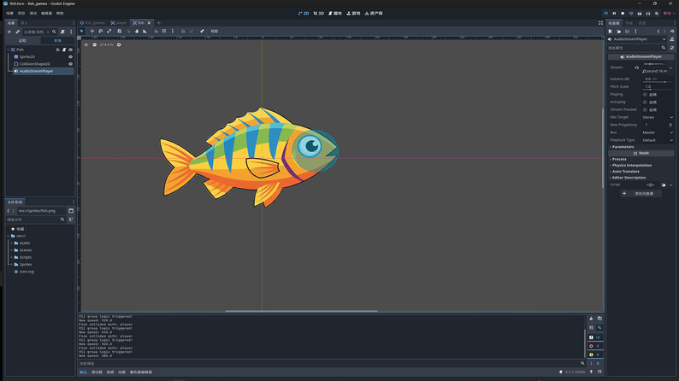The height and width of the screenshot is (381, 679).
Task: Open the script attached to Fish node
Action: [64, 50]
